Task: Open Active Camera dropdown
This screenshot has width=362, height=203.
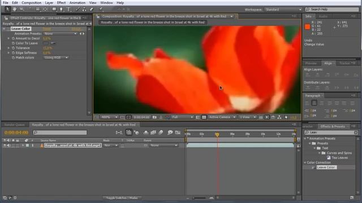Action: coord(222,117)
